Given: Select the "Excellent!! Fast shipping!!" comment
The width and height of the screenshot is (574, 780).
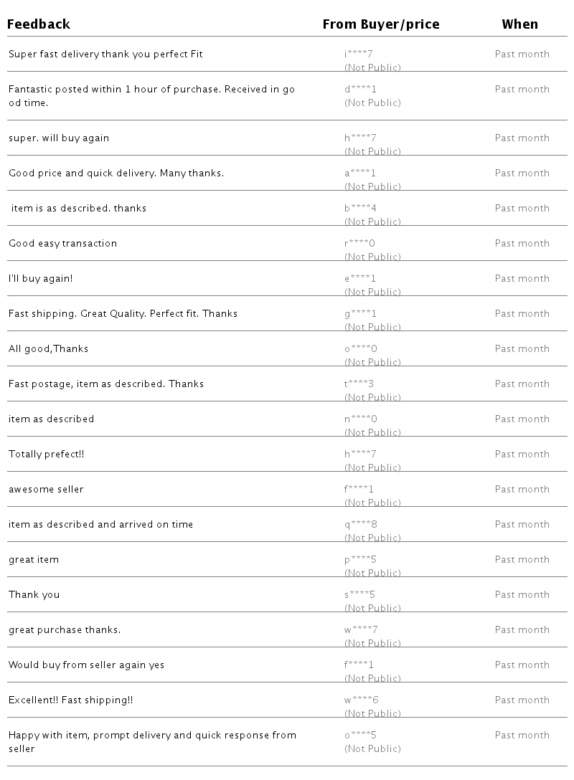Looking at the screenshot, I should click(x=70, y=700).
